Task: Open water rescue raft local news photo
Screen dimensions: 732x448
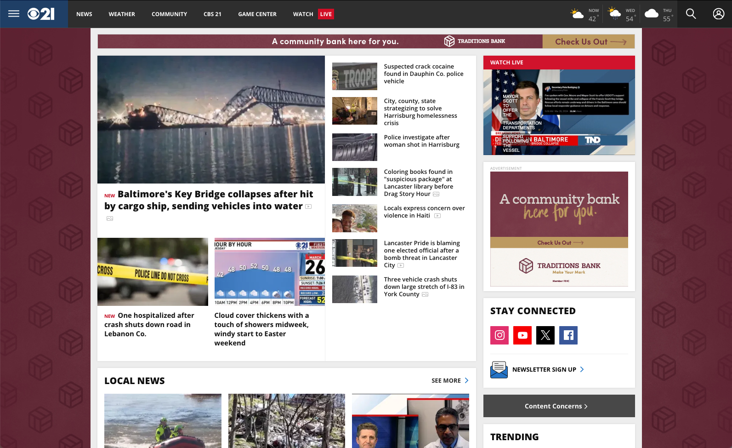Action: click(163, 421)
